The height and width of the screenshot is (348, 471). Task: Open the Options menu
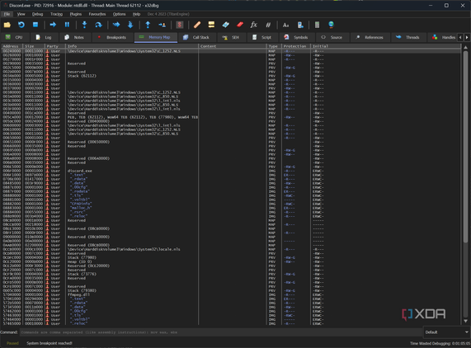tap(120, 14)
